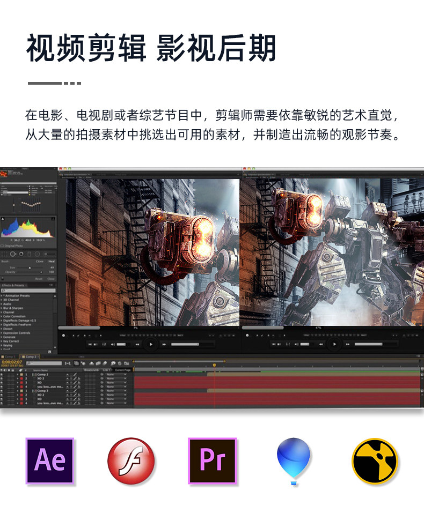The width and height of the screenshot is (424, 528).
Task: Adjust the brush Opacity slider handle
Action: [x=41, y=272]
